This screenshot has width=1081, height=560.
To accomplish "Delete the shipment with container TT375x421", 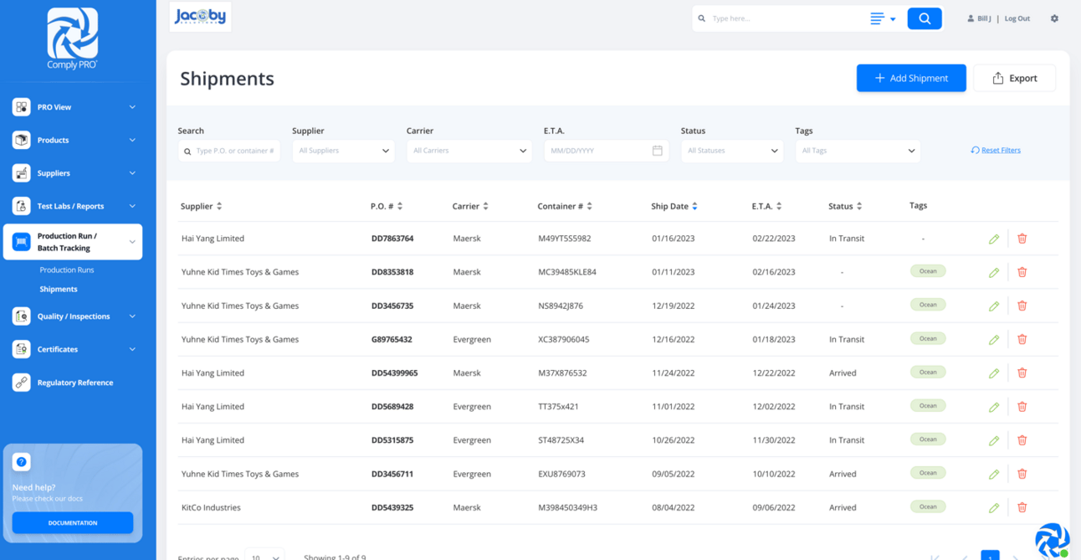I will coord(1022,407).
